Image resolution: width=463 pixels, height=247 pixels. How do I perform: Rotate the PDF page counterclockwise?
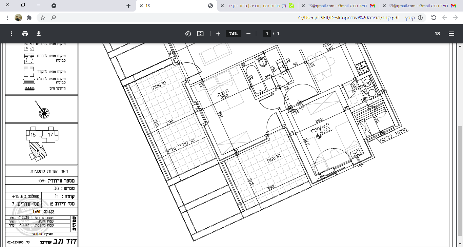(188, 34)
